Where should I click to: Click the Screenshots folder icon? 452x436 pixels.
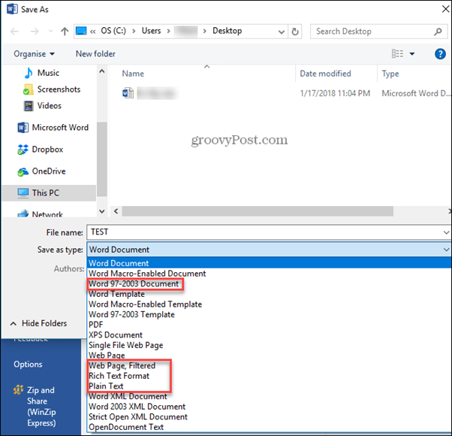point(28,89)
